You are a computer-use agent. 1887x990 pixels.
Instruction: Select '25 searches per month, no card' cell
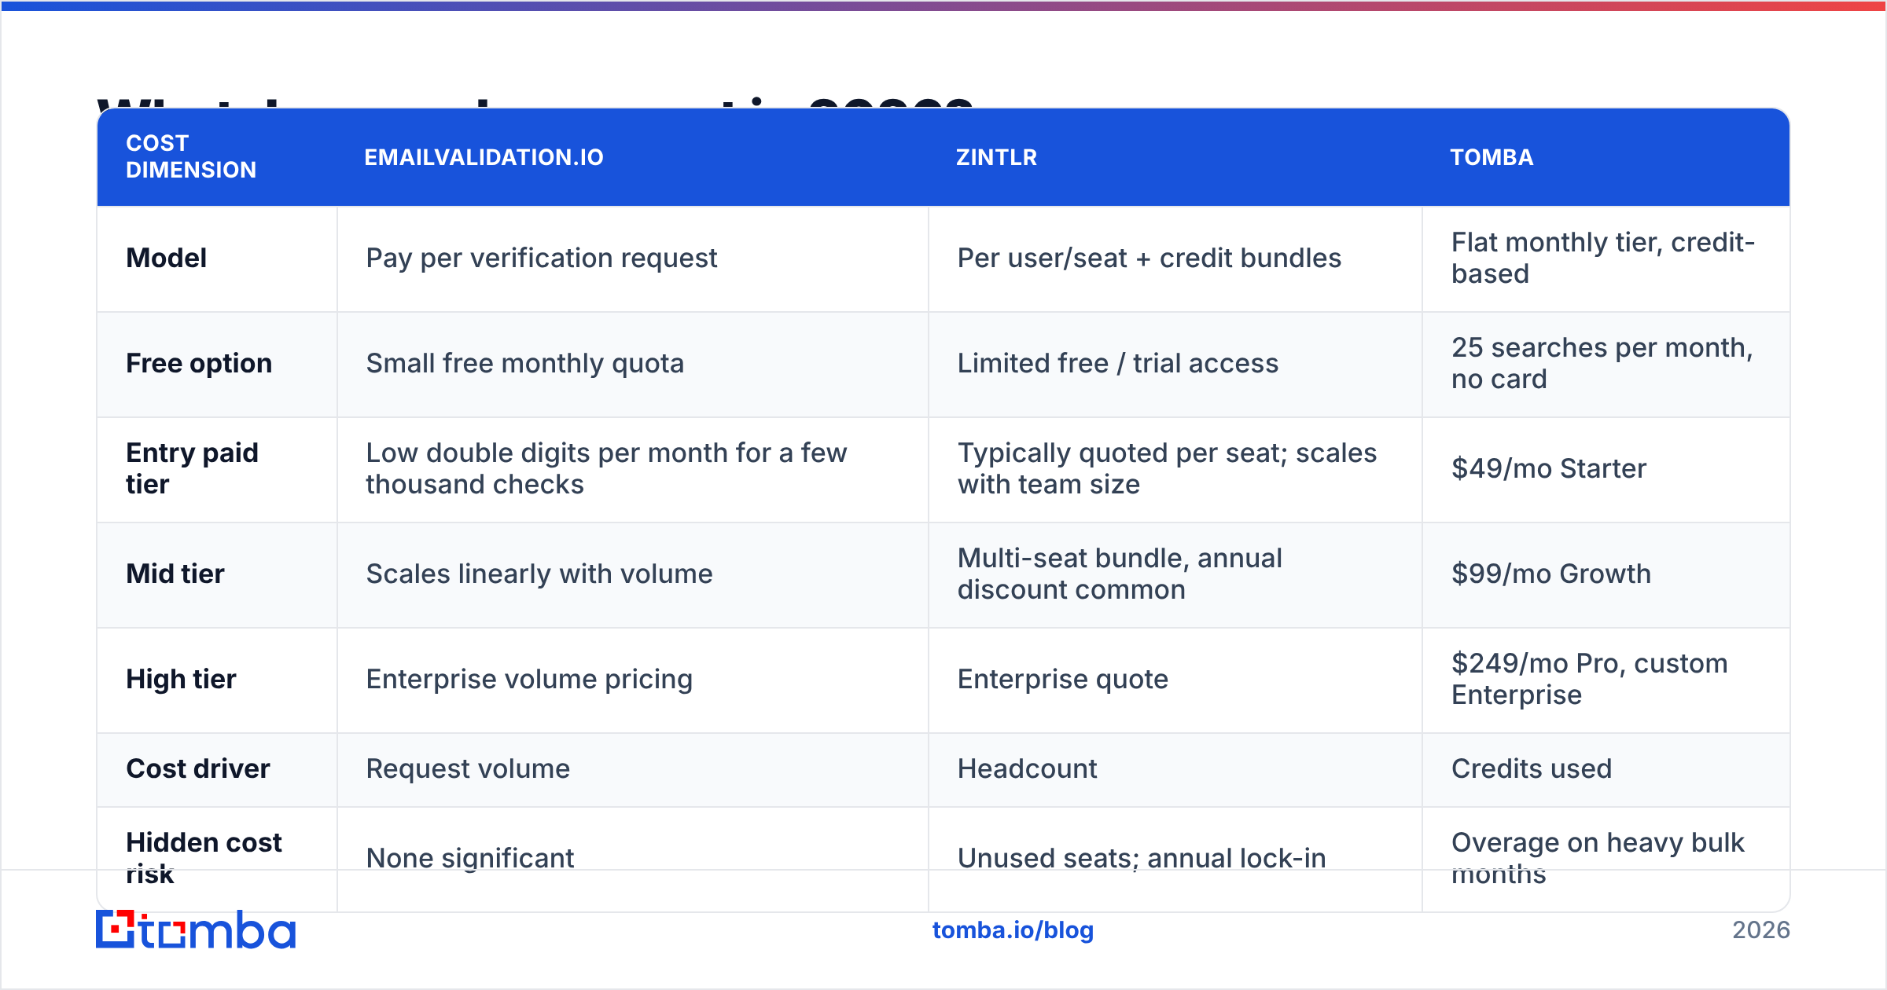pos(1606,364)
